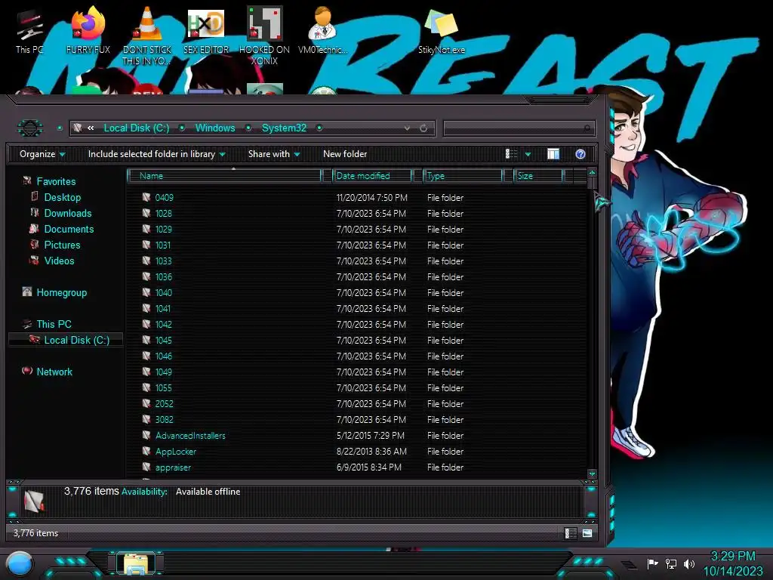Click the file list scroll up arrow
Viewport: 773px width, 580px height.
tap(592, 172)
